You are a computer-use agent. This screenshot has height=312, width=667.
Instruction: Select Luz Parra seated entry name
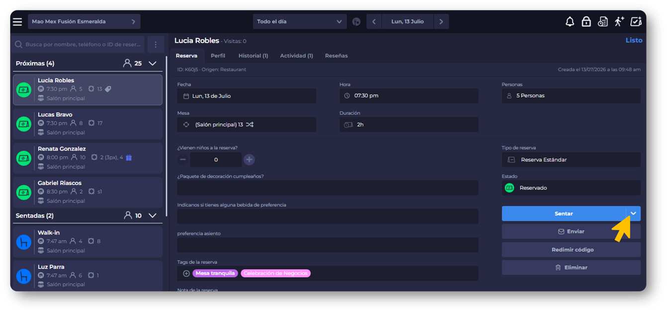pyautogui.click(x=51, y=267)
